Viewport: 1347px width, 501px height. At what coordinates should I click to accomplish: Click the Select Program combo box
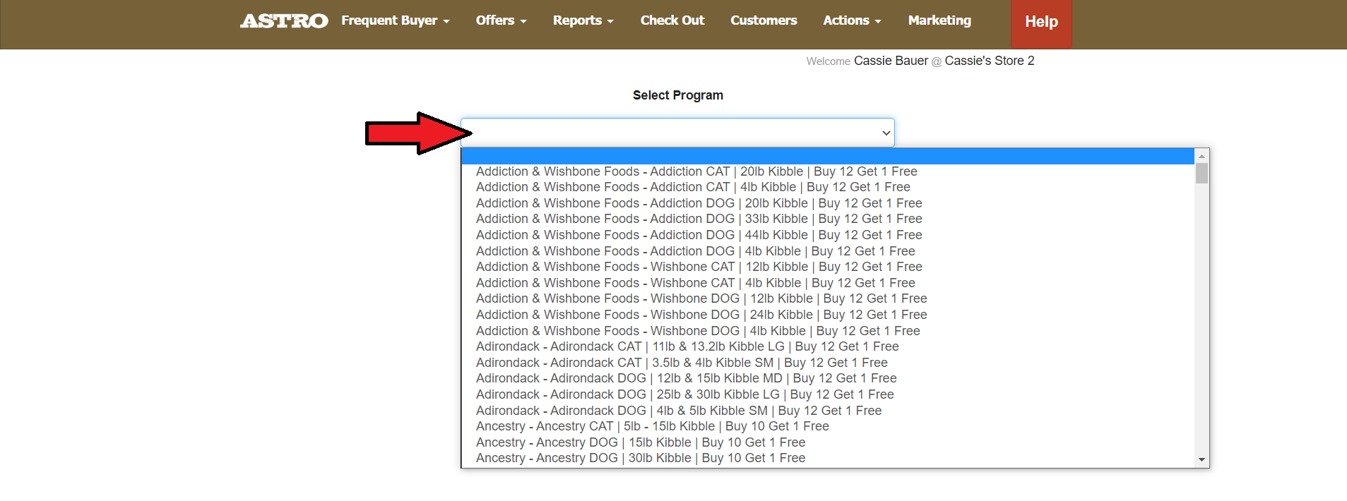[677, 133]
